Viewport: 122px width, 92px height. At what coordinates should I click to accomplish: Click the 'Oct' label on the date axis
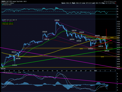point(95,71)
